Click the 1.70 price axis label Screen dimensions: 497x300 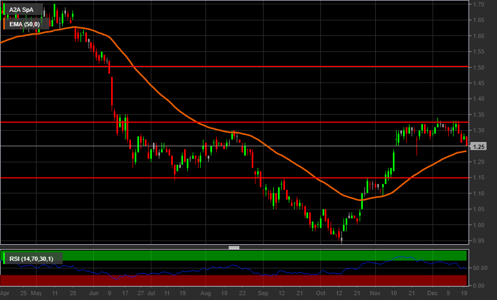click(x=479, y=4)
